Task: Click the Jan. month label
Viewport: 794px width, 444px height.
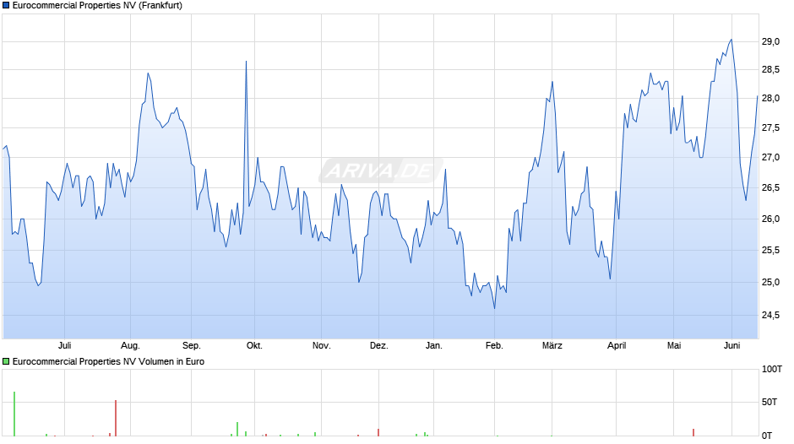Action: pyautogui.click(x=433, y=345)
